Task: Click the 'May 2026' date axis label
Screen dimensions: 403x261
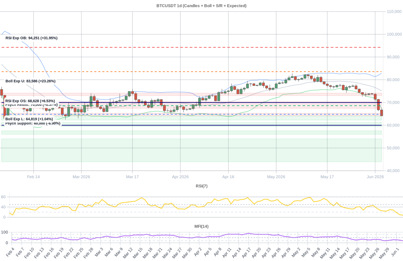Action: (276, 177)
